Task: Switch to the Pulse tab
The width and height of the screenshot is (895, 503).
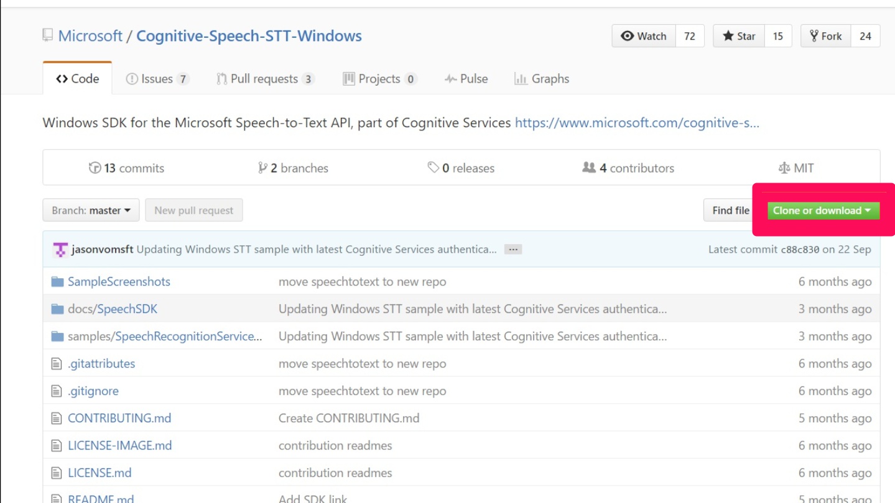Action: coord(466,79)
